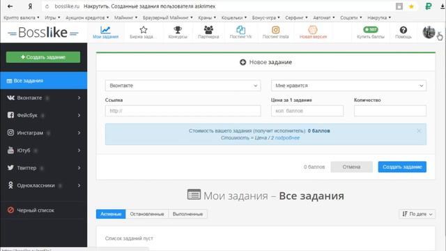Open the Краны bookmarks folder

[x=207, y=17]
